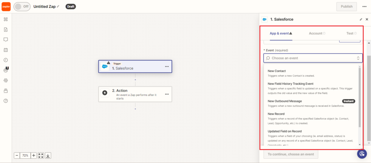Click the Draft status badge
This screenshot has width=371, height=163.
[x=71, y=7]
